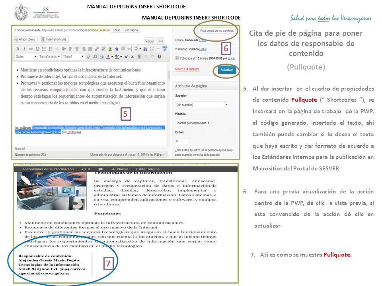Insert special character Omega icon
The height and width of the screenshot is (286, 382).
click(95, 56)
